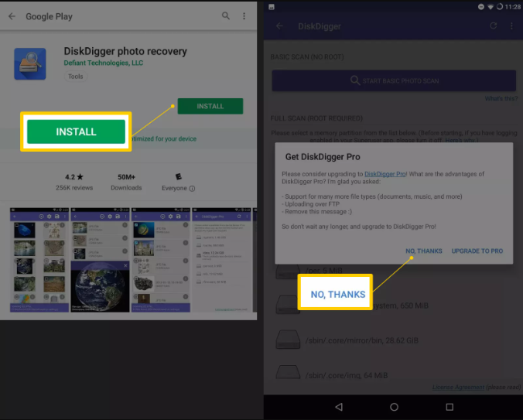Tap the Wi-Fi status icon

[x=491, y=7]
